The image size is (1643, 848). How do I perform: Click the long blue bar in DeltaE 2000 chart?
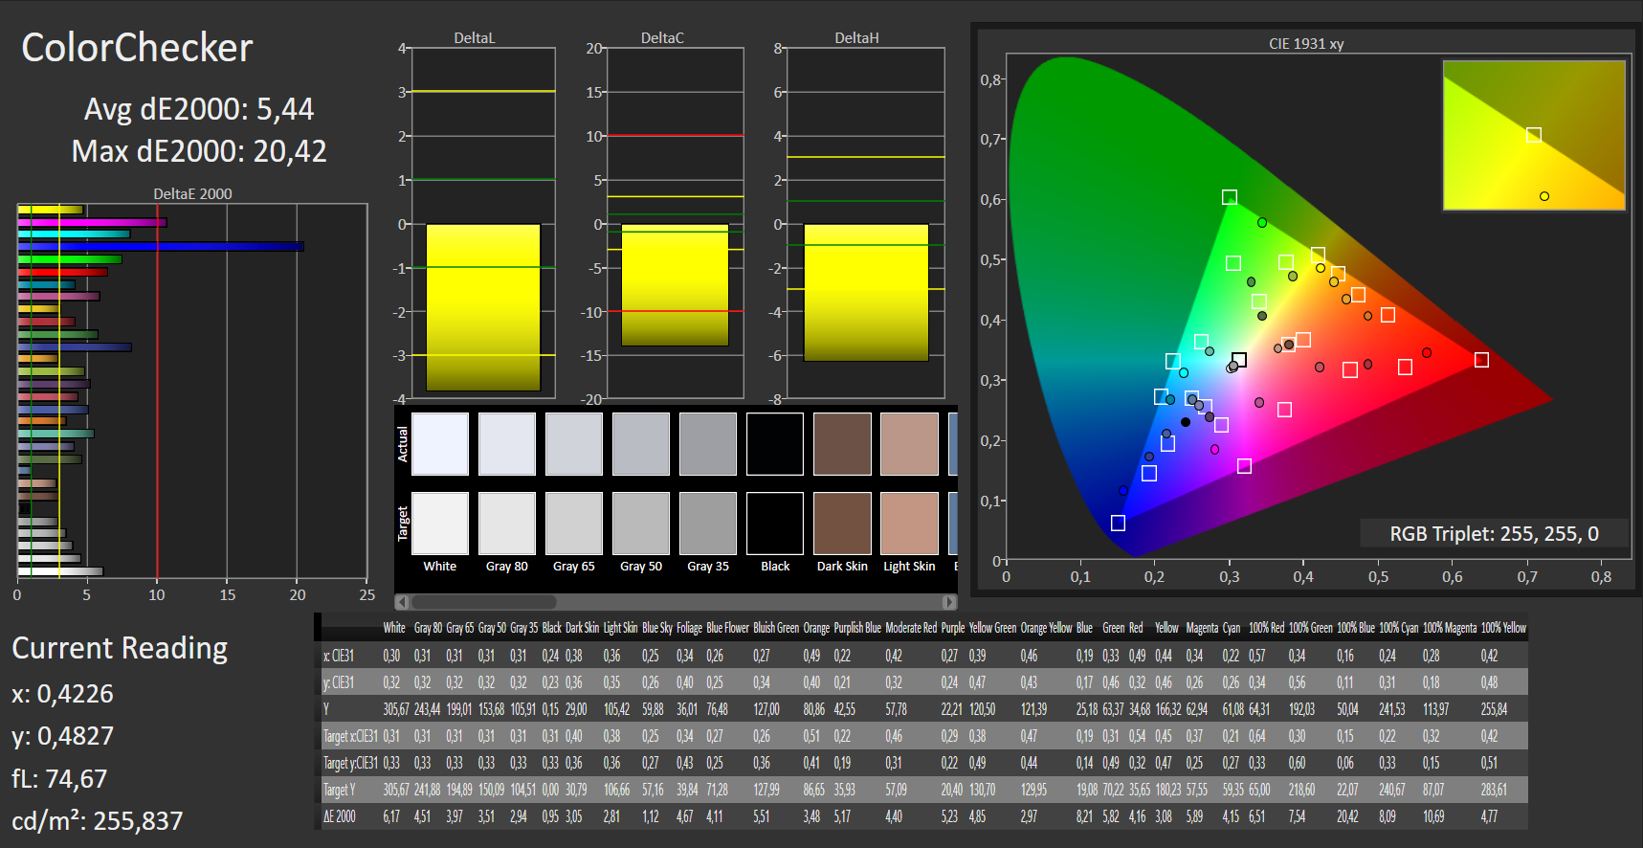tap(161, 247)
